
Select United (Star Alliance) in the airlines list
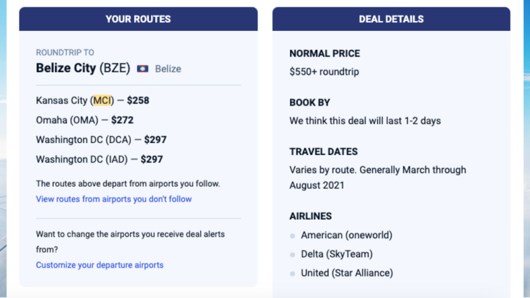click(x=347, y=273)
